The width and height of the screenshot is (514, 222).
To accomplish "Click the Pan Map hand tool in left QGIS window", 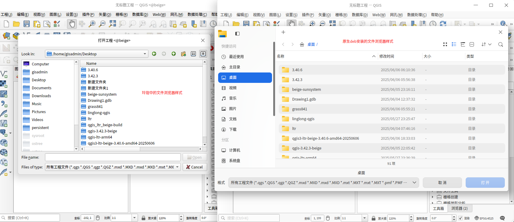I will [x=72, y=24].
